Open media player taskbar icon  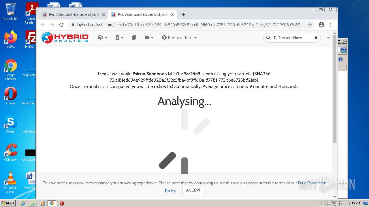pyautogui.click(x=42, y=203)
